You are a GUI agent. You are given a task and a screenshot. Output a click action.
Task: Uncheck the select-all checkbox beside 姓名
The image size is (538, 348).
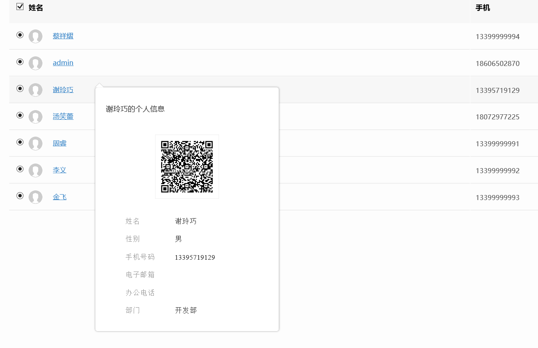pos(20,7)
